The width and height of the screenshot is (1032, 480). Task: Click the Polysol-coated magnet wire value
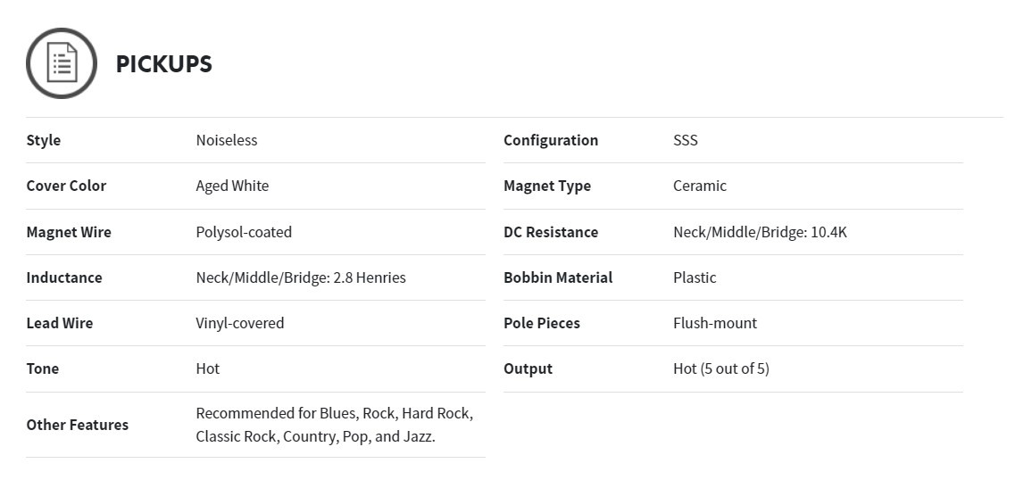(244, 231)
